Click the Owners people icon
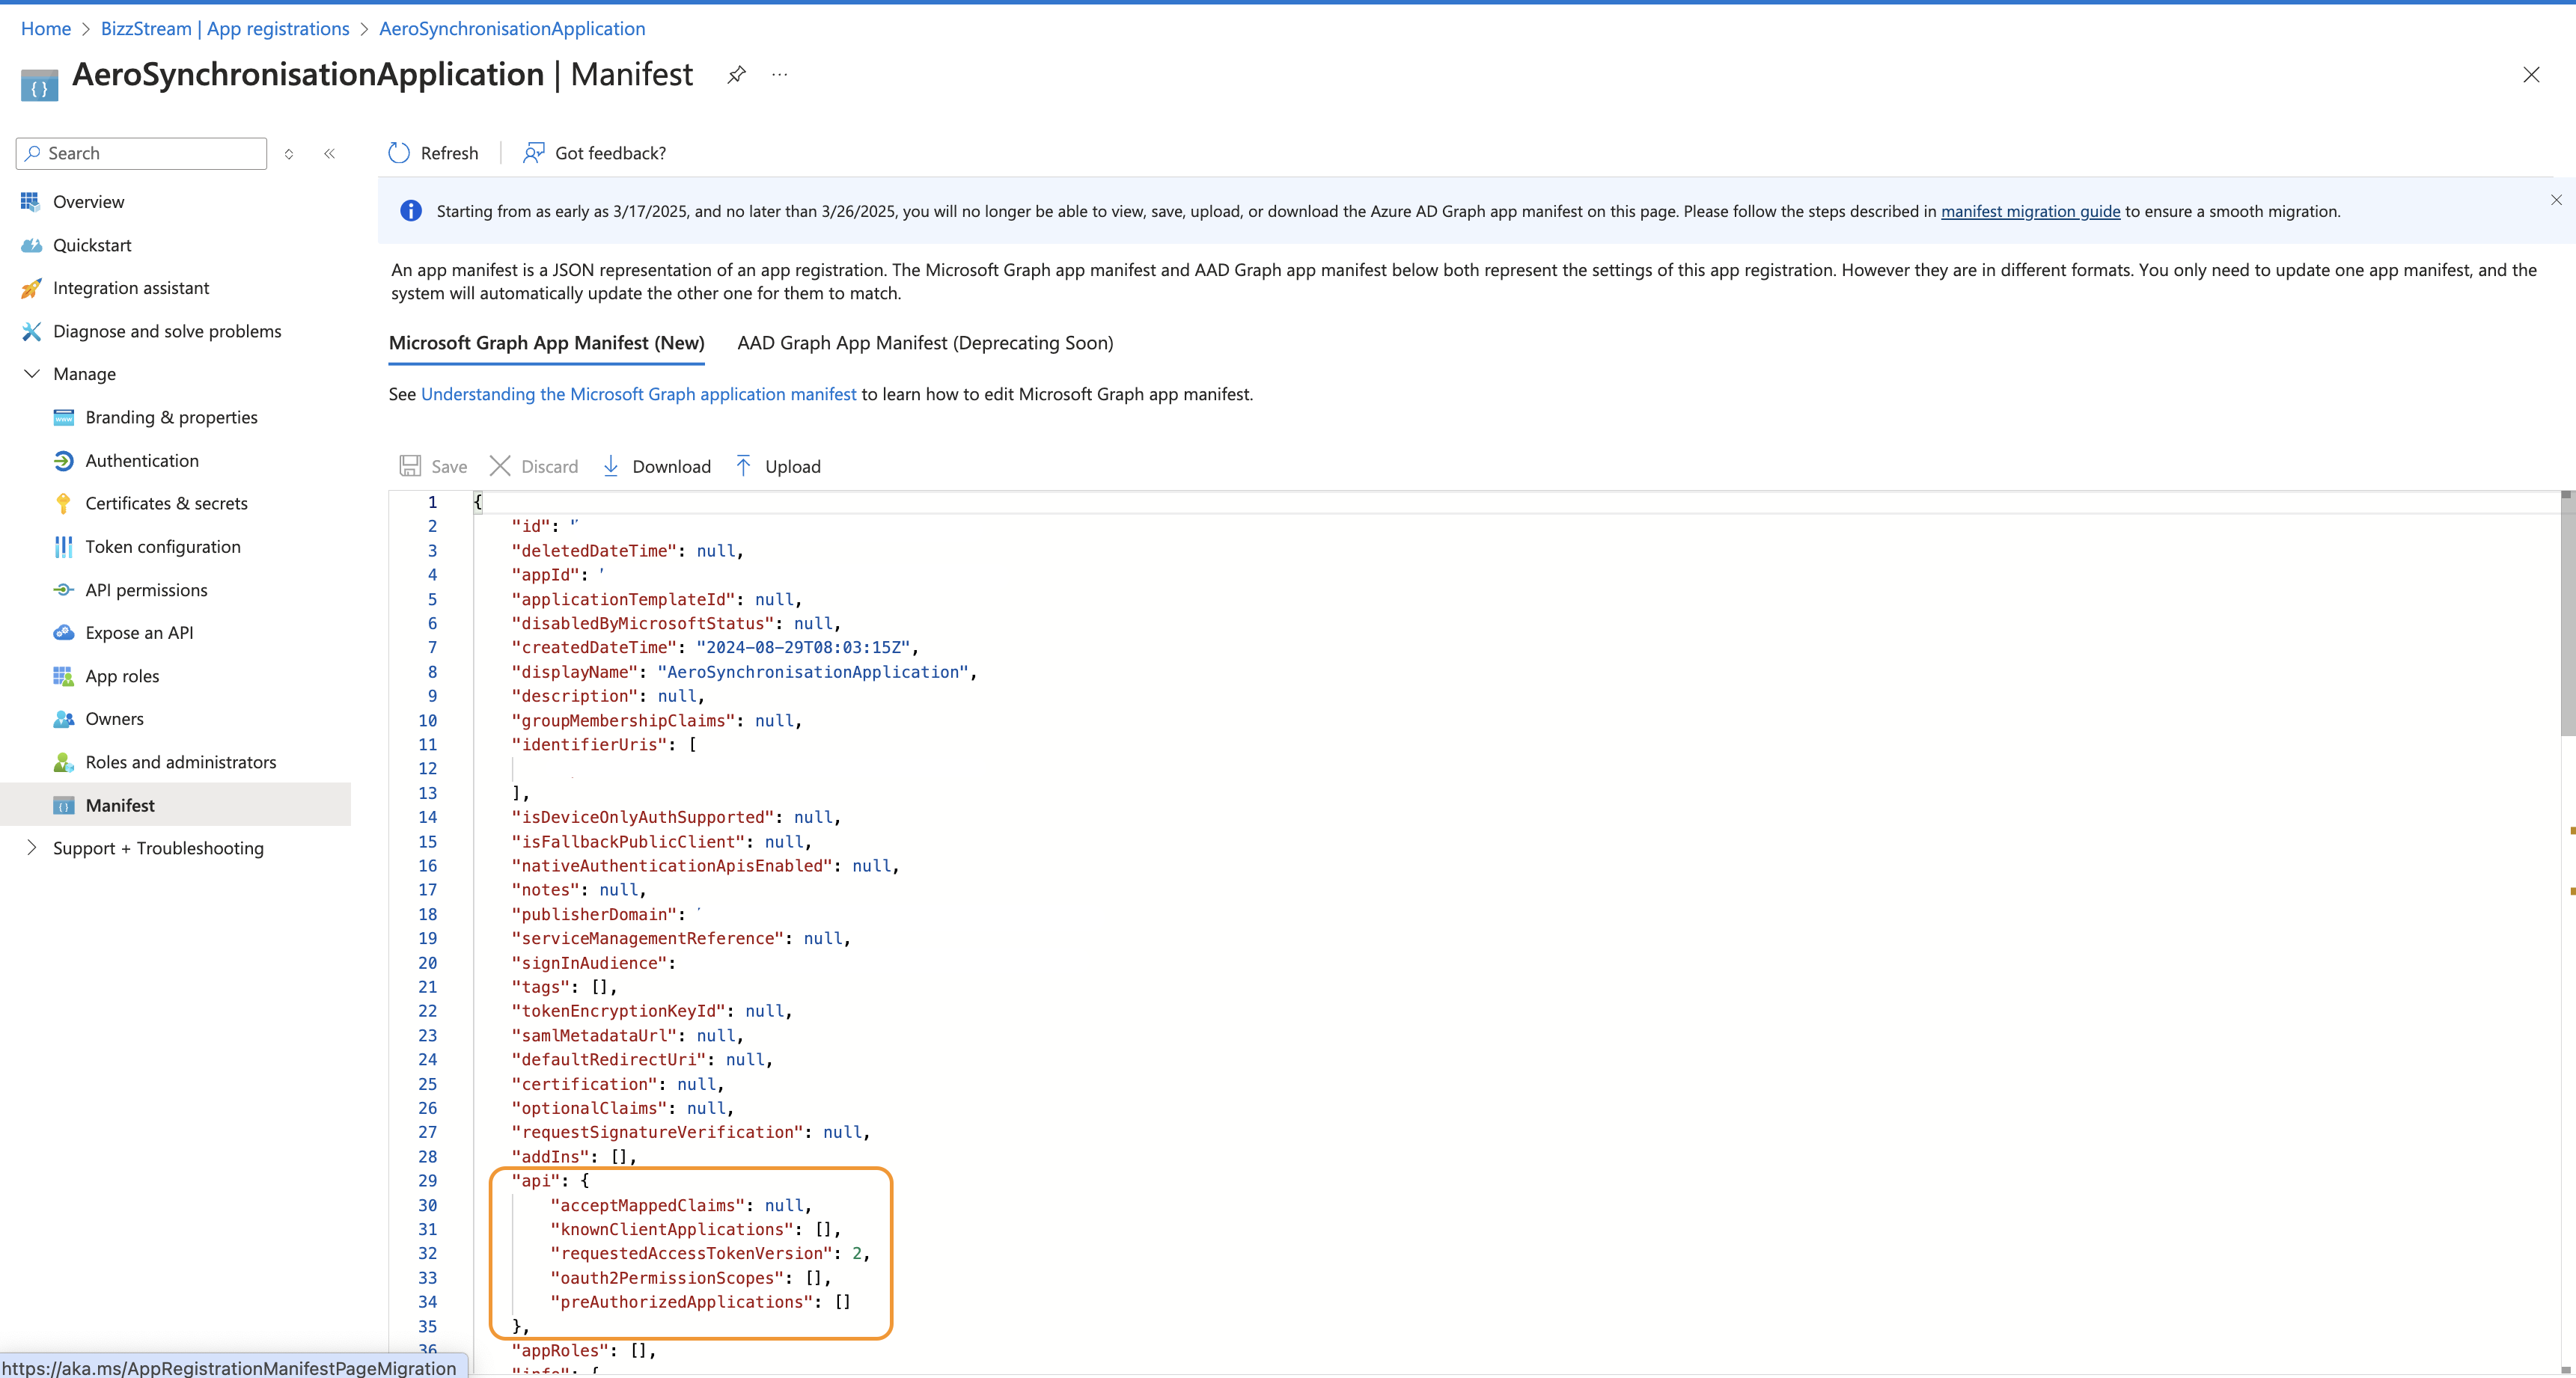This screenshot has width=2576, height=1378. 63,720
